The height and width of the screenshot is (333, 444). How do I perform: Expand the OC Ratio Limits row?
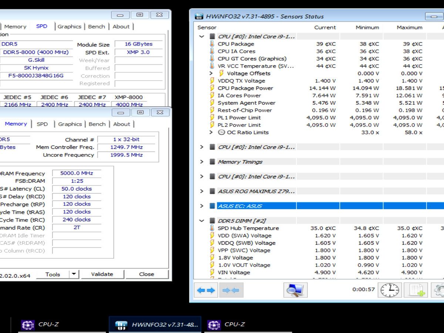[x=211, y=132]
